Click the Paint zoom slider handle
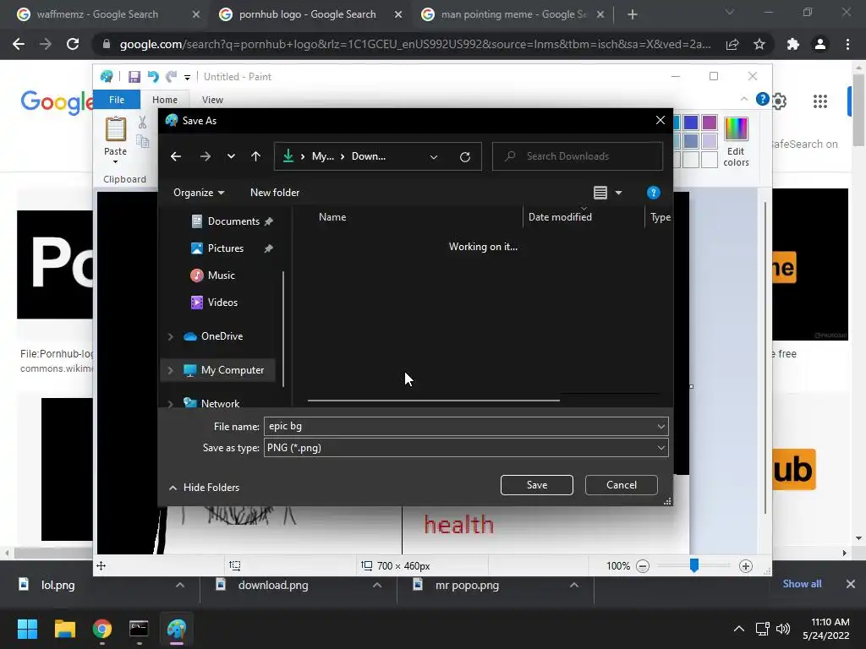 coord(694,565)
